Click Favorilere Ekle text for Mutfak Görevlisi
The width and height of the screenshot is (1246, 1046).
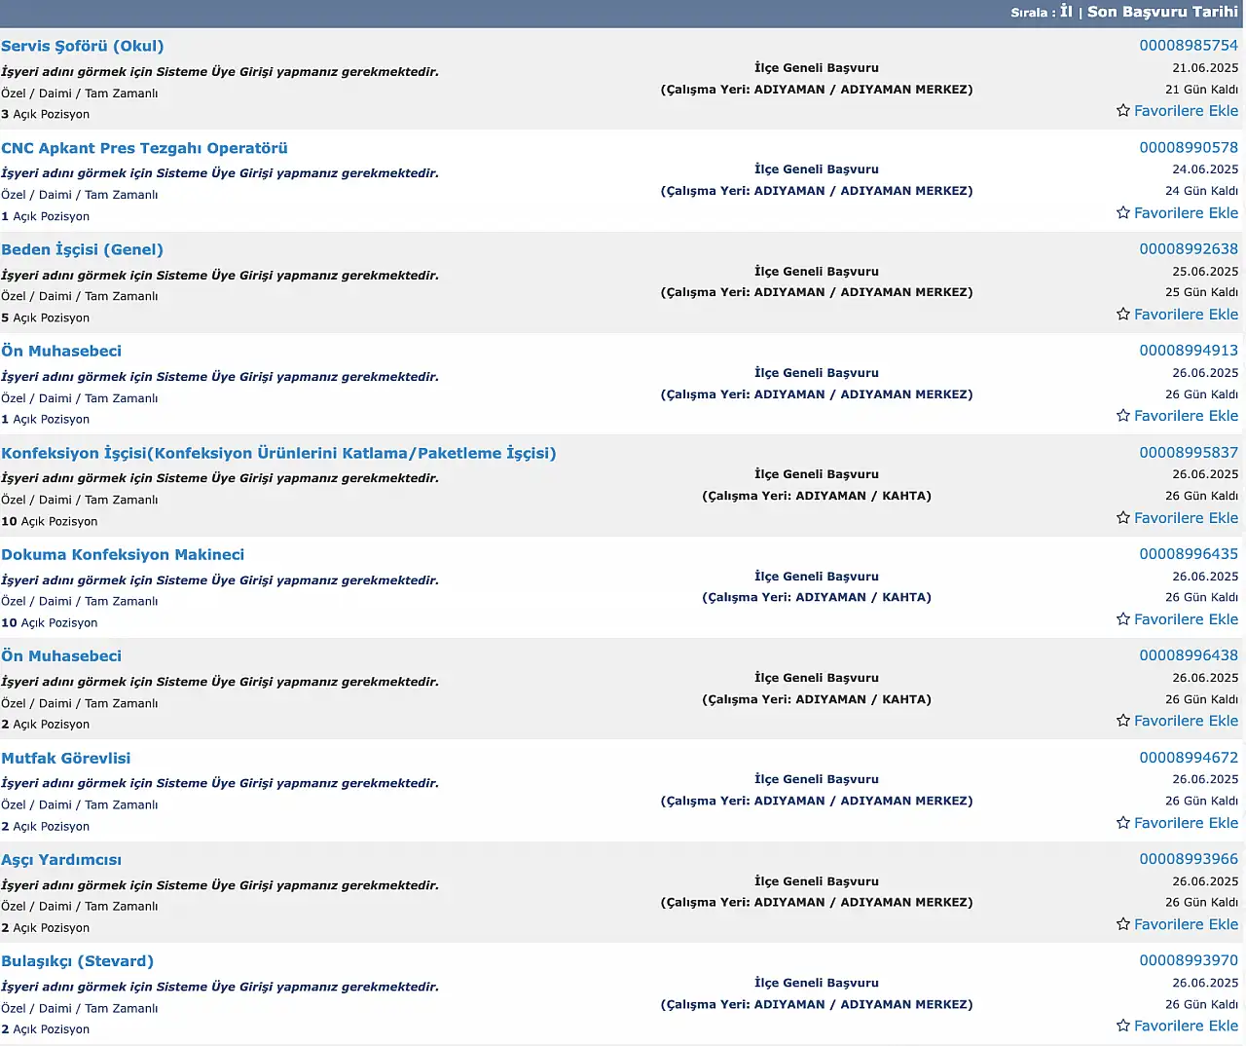tap(1186, 823)
